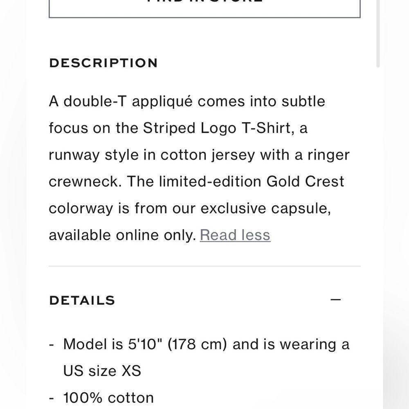Click the description paragraph text
Screen dimensions: 409x409
pyautogui.click(x=199, y=168)
